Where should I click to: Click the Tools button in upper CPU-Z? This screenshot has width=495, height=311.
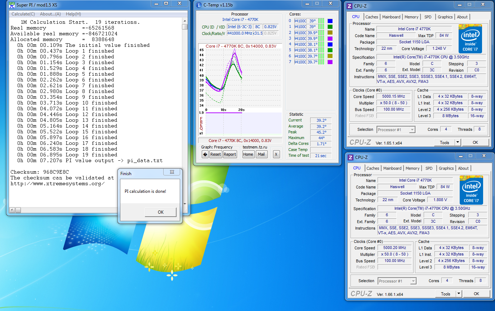pyautogui.click(x=445, y=142)
